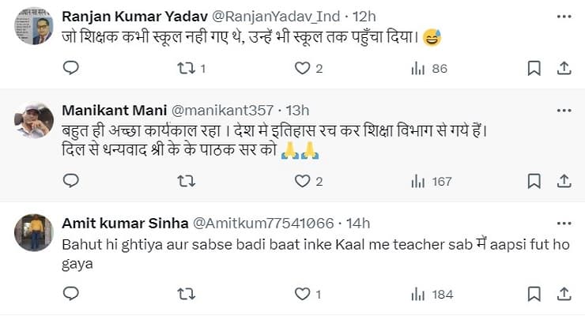Bookmark Ranjan Kumar Yadav's tweet

[534, 69]
